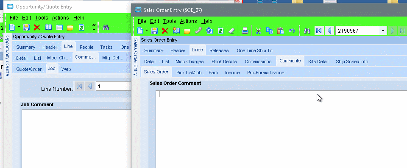Image resolution: width=407 pixels, height=168 pixels.
Task: Click the Copy icon in Sales Order toolbar
Action: 270,31
